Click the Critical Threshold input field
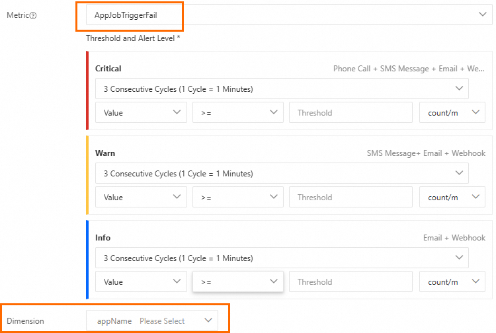Image resolution: width=496 pixels, height=333 pixels. coord(351,112)
